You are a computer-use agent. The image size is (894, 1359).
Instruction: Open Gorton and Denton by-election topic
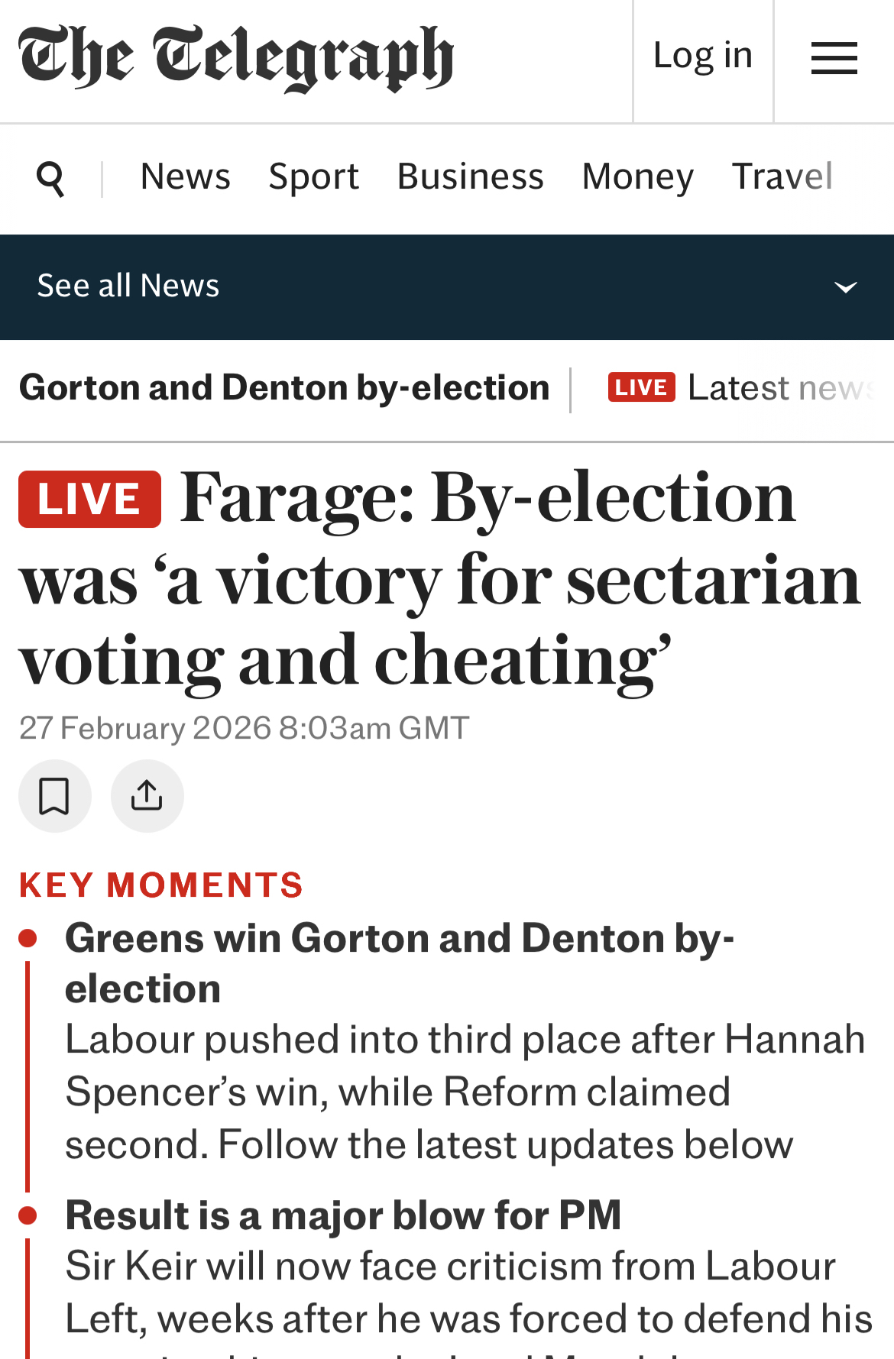284,388
